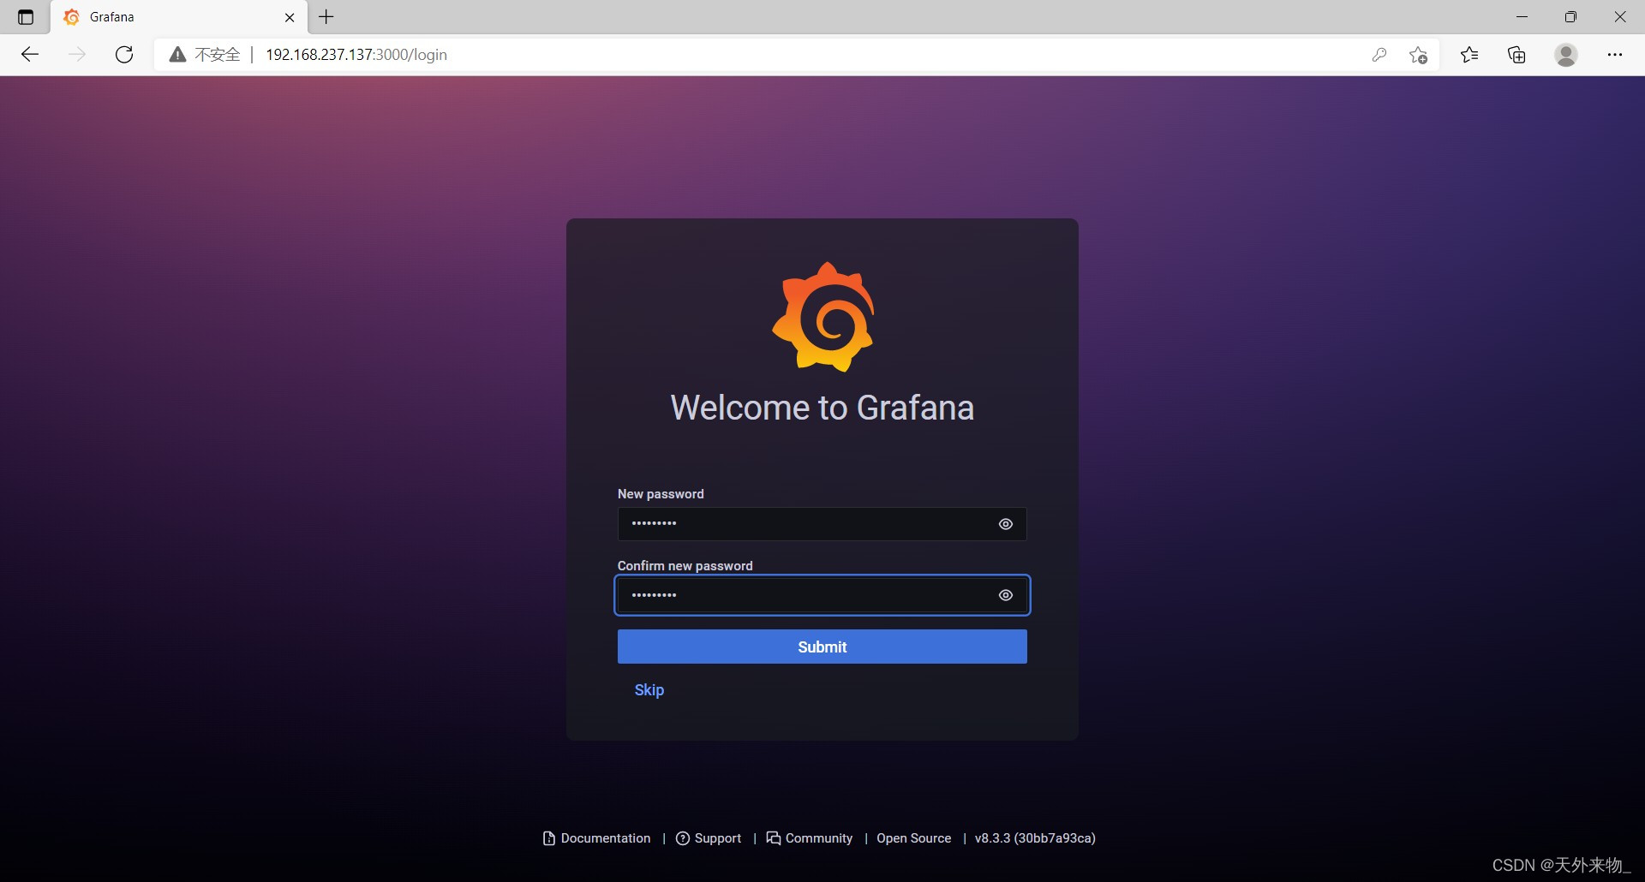The image size is (1645, 882).
Task: Open the browser profile avatar
Action: pyautogui.click(x=1566, y=55)
